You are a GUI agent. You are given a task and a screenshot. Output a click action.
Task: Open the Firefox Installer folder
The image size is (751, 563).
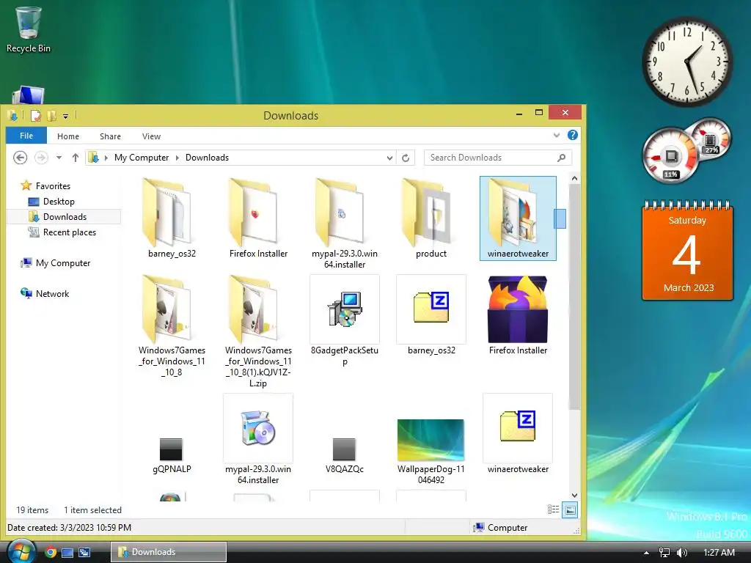(x=258, y=218)
